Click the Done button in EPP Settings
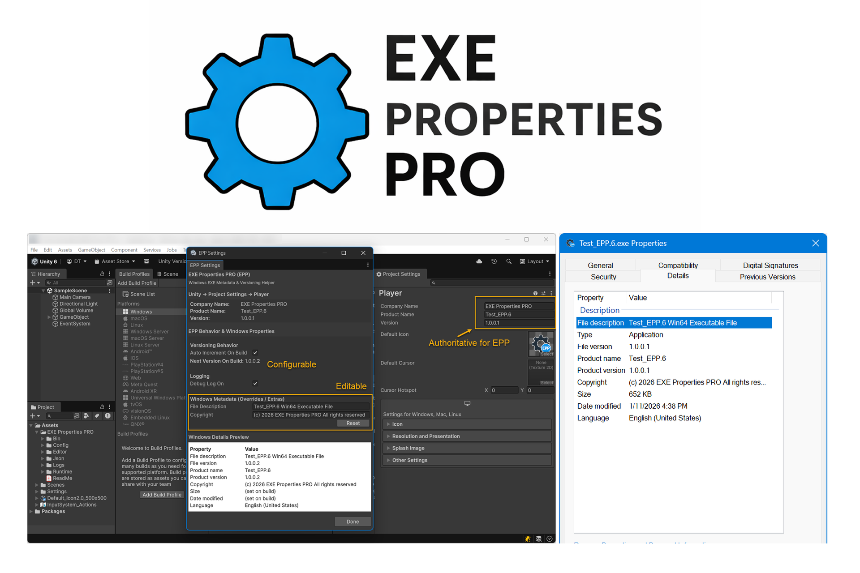The width and height of the screenshot is (860, 573). click(x=353, y=522)
